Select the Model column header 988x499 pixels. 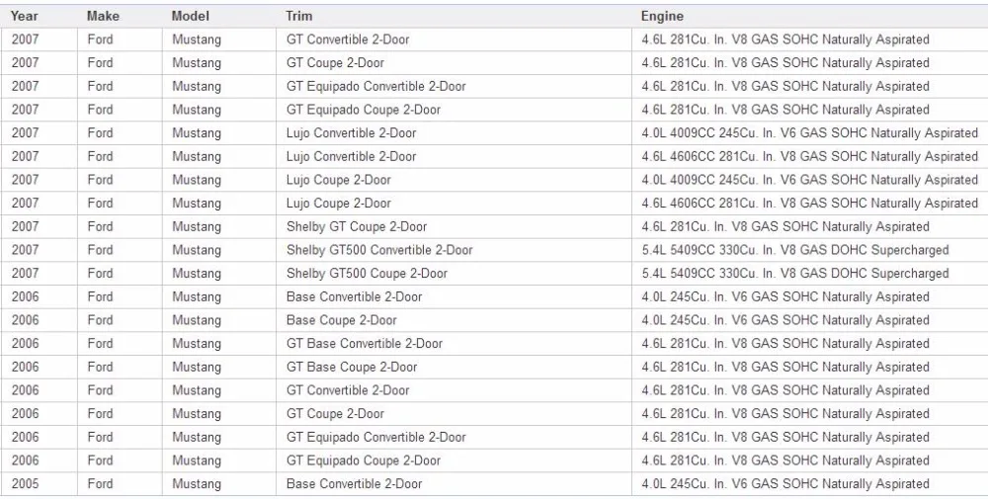[x=218, y=17]
